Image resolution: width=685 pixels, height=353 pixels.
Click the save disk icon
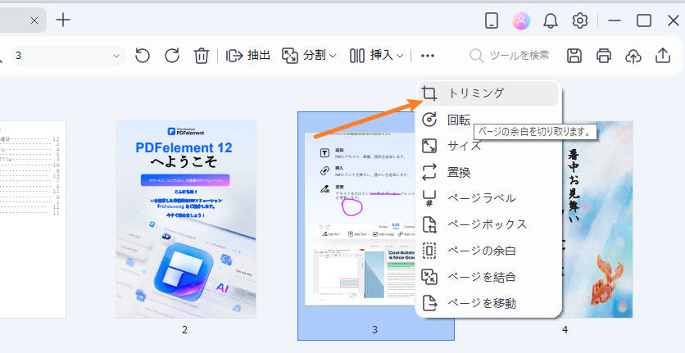[574, 56]
